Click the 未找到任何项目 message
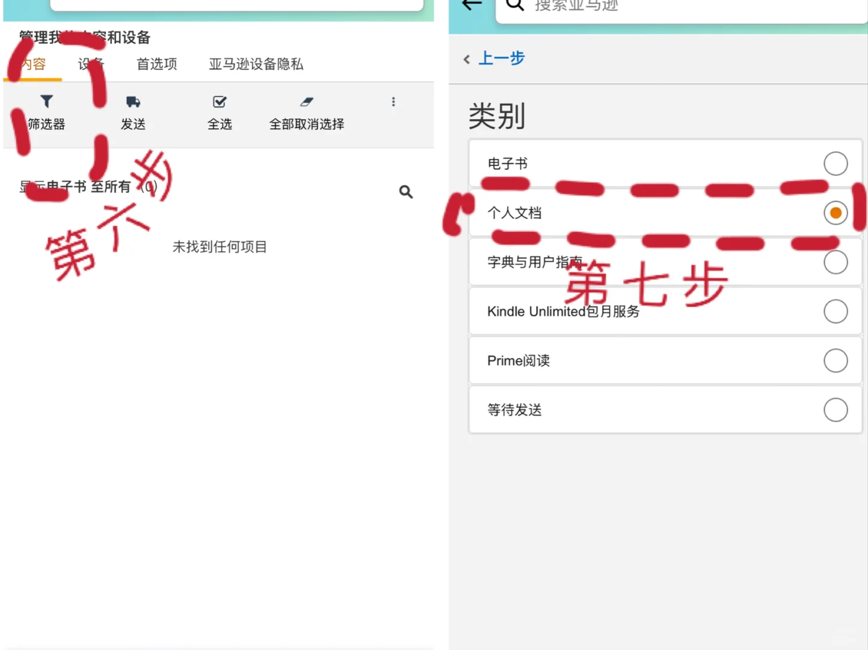This screenshot has height=650, width=868. click(x=220, y=247)
